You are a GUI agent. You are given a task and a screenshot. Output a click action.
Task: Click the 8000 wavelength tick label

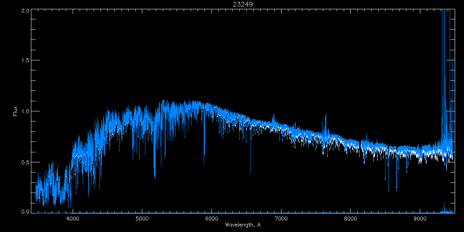351,218
